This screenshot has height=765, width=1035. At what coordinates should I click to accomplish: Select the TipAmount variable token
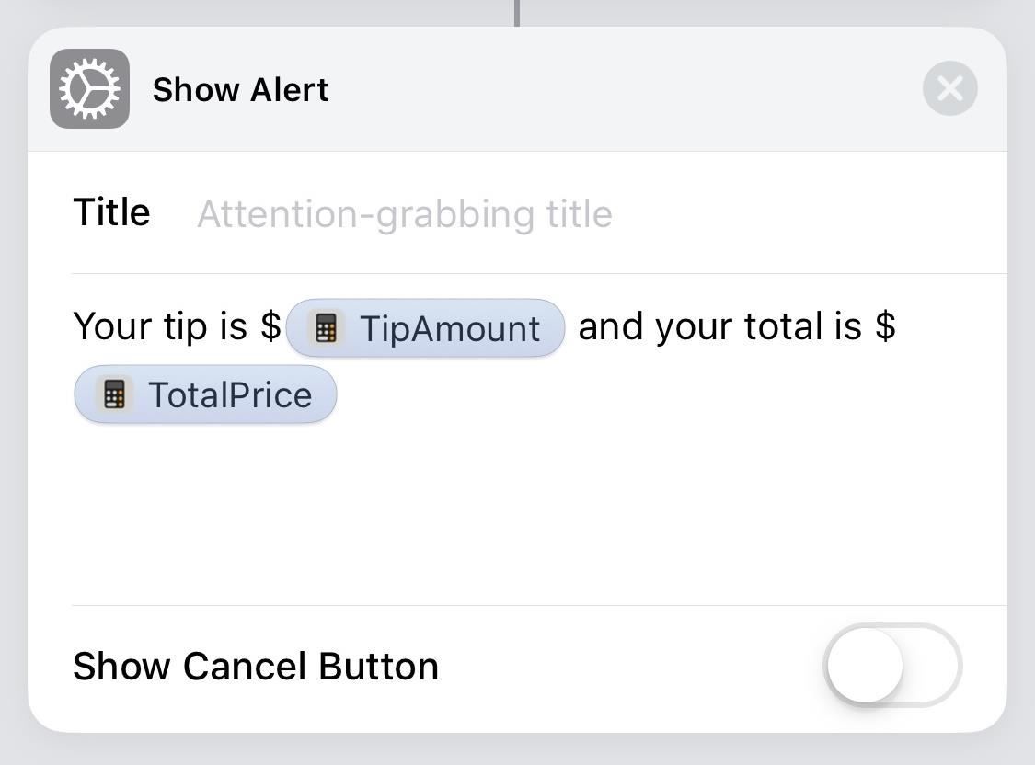coord(448,328)
